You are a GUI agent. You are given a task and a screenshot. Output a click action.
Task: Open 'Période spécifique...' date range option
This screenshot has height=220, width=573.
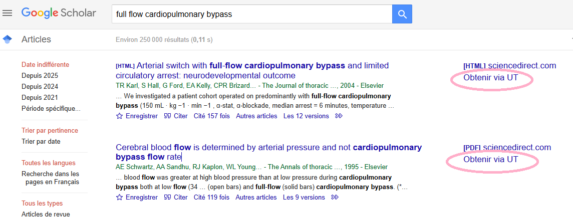click(x=51, y=109)
